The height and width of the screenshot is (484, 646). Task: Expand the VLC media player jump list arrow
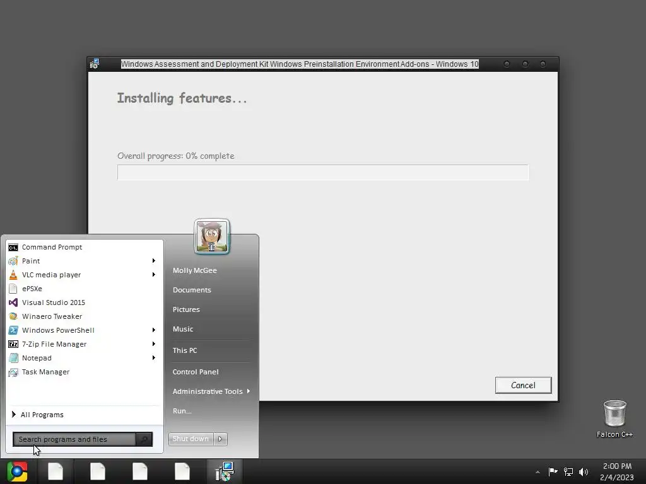tap(154, 275)
